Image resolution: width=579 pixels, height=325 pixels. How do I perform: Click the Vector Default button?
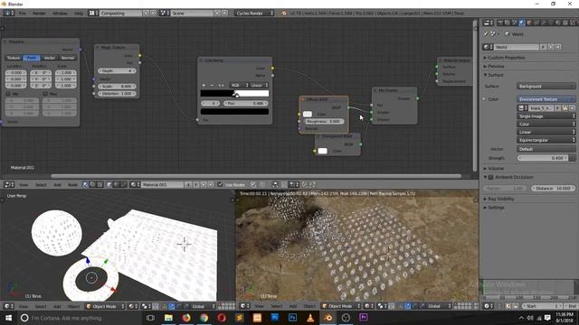point(546,149)
